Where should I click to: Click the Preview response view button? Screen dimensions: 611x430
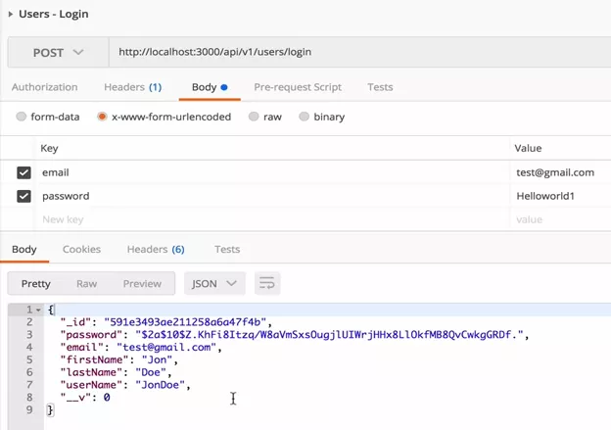tap(142, 284)
